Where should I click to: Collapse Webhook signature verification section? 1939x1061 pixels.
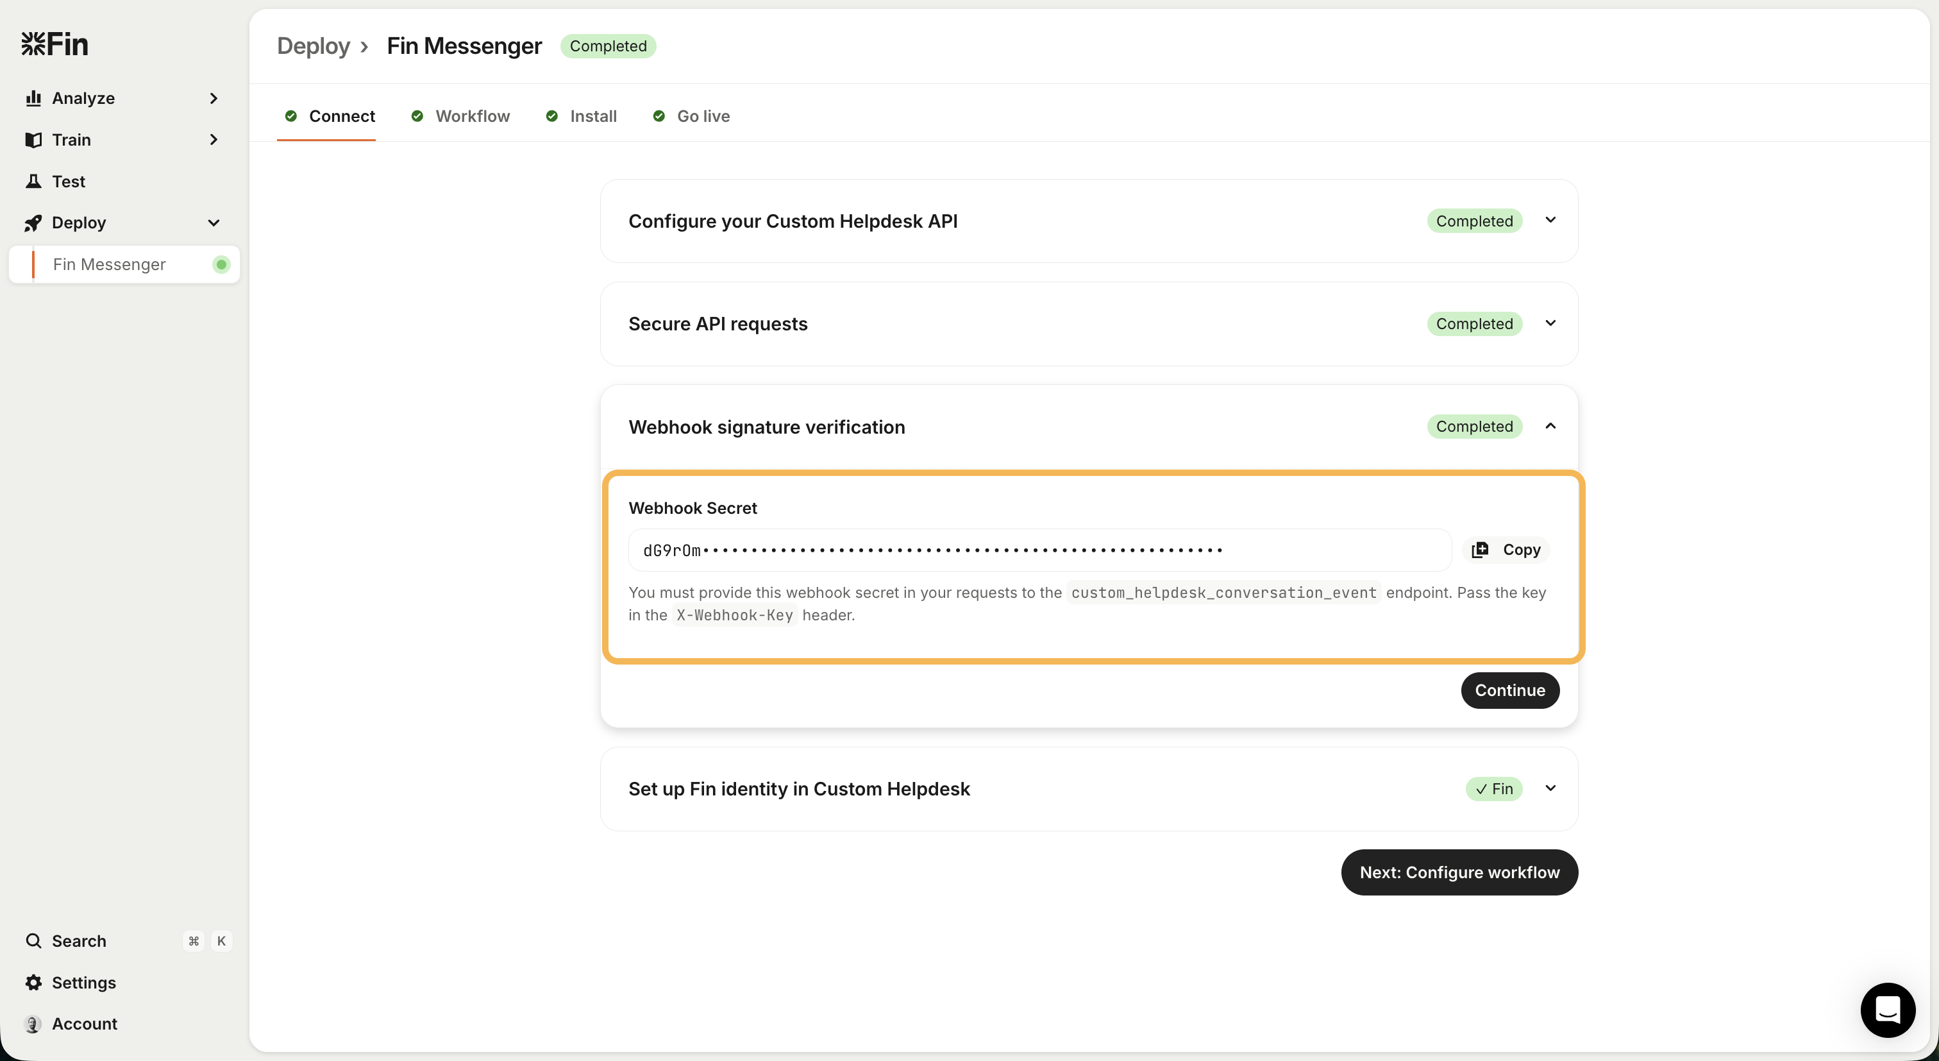(1550, 426)
